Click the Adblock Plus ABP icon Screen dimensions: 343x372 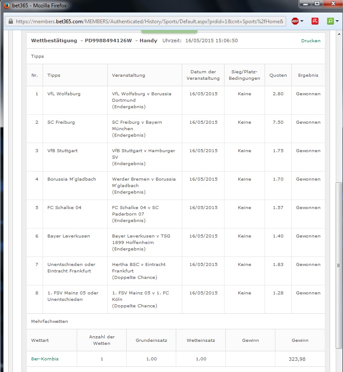tap(295, 21)
